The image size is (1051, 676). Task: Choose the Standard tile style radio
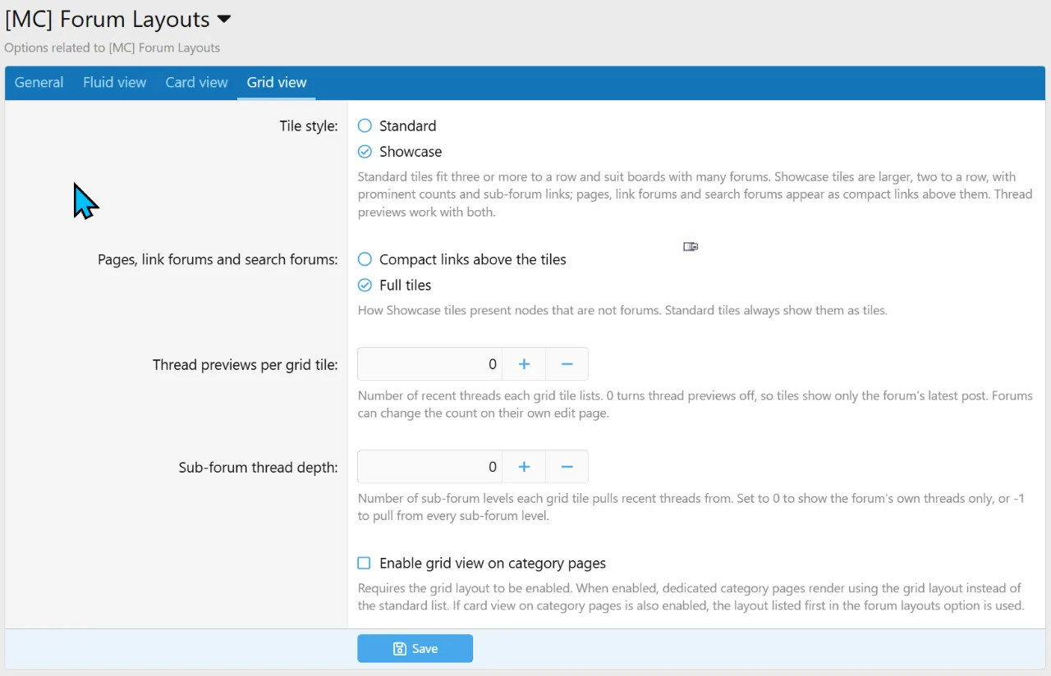[365, 126]
